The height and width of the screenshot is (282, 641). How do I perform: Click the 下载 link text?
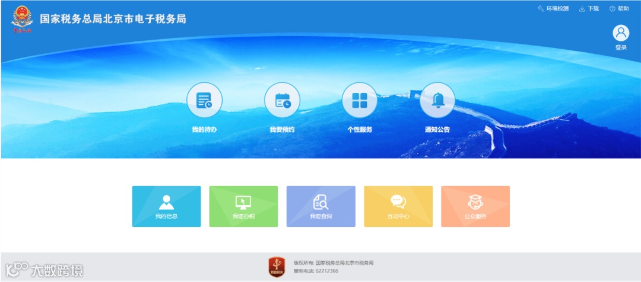[593, 8]
